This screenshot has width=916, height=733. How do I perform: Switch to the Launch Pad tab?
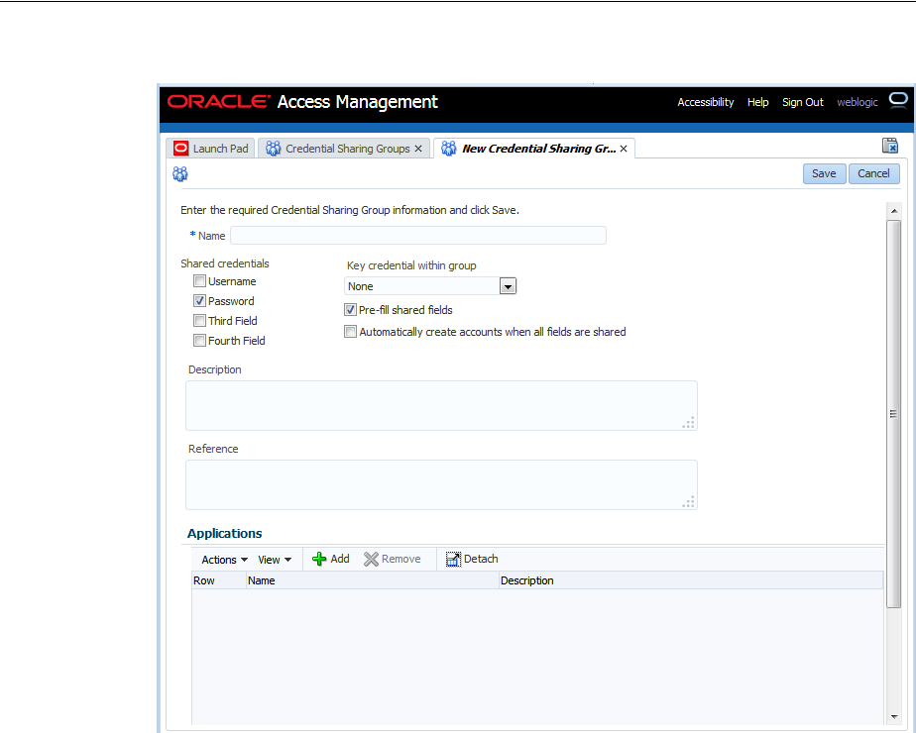click(x=211, y=149)
